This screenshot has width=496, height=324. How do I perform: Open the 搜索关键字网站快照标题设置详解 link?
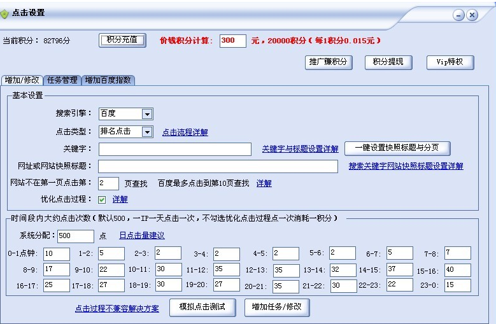coord(406,166)
